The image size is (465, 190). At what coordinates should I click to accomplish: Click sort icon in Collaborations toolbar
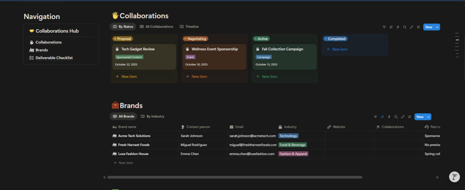tap(391, 27)
